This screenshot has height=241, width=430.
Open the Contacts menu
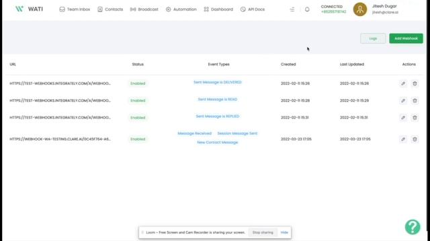click(x=110, y=9)
